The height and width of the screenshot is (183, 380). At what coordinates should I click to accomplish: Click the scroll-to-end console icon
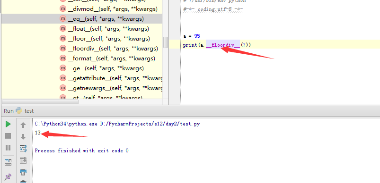pos(23,160)
